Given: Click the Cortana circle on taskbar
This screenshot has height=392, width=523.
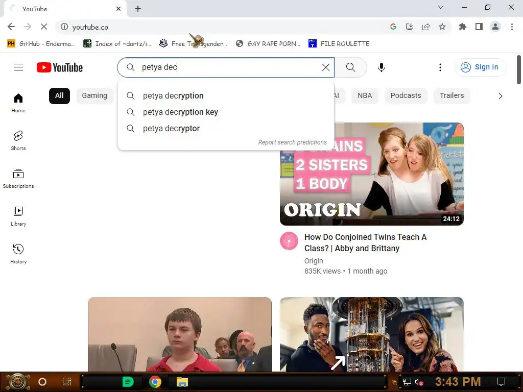Looking at the screenshot, I should 42,382.
